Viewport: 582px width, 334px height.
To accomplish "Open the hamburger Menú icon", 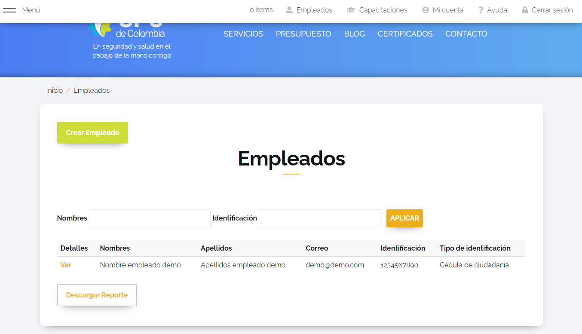I will [x=9, y=10].
